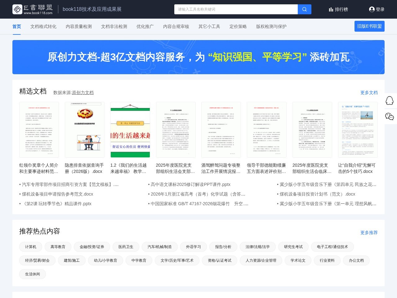Click inside the tool search input field
Screen dimensions: 397x298
tap(236, 9)
